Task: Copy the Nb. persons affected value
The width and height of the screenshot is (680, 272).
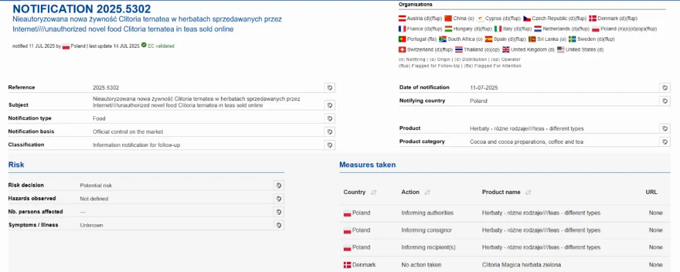Action: [x=279, y=212]
